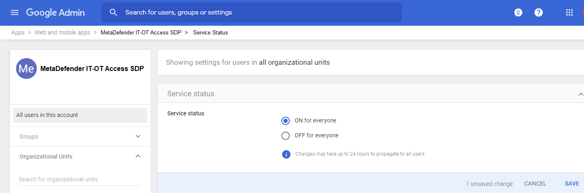Go to Apps breadcrumb
The width and height of the screenshot is (584, 193).
point(18,32)
